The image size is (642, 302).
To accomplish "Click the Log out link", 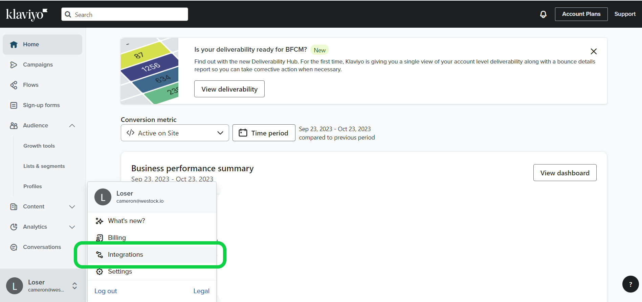I will pyautogui.click(x=106, y=291).
